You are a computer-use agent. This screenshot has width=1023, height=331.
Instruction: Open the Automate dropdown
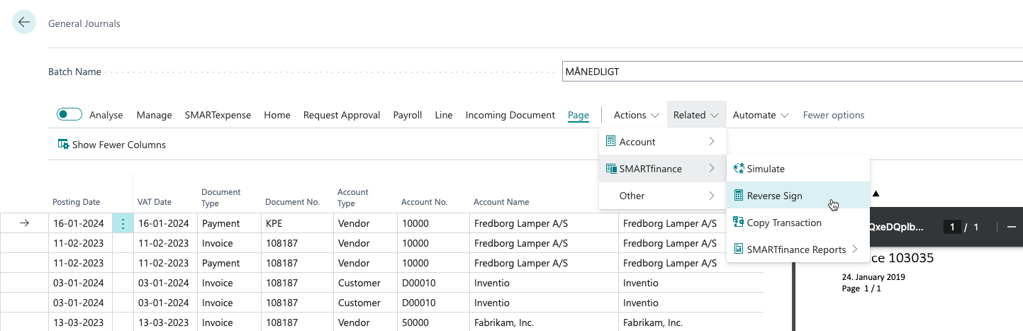tap(761, 115)
